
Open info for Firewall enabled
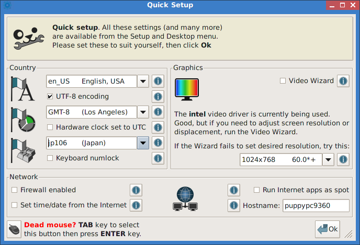tap(136, 190)
